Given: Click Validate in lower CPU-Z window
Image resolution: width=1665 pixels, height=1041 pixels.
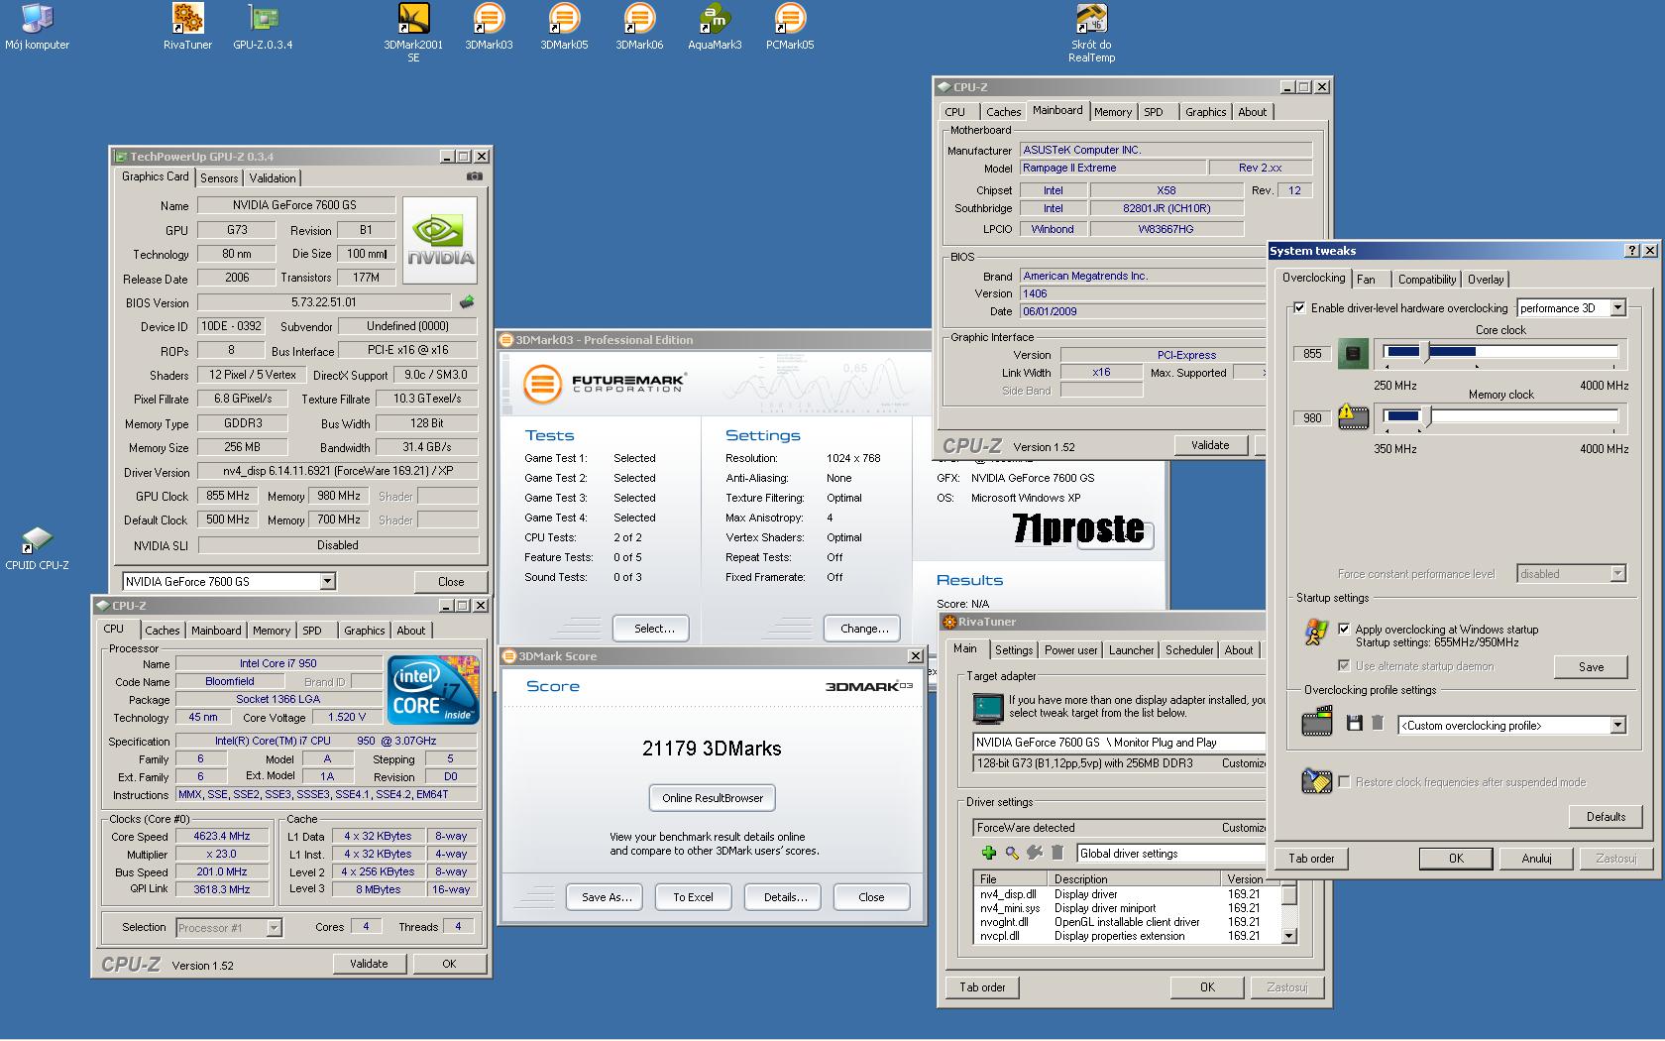Looking at the screenshot, I should coord(369,964).
